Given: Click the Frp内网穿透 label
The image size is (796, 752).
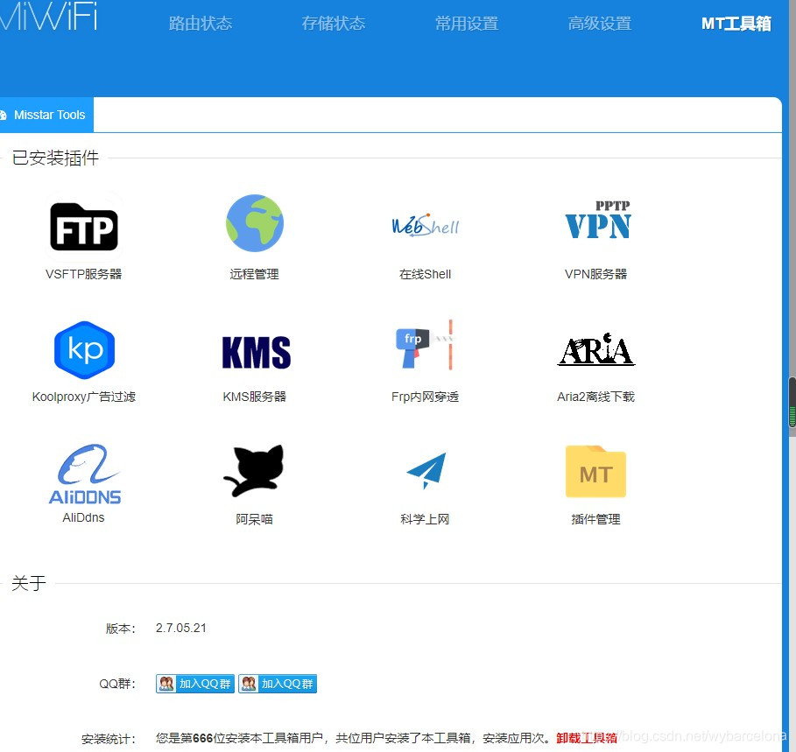Looking at the screenshot, I should (x=426, y=397).
